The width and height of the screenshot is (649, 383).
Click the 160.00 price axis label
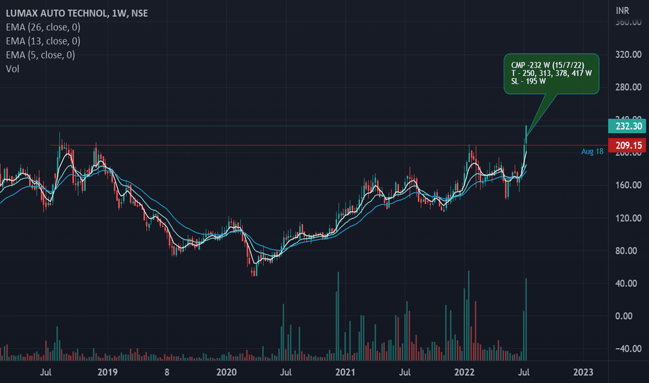pos(628,185)
